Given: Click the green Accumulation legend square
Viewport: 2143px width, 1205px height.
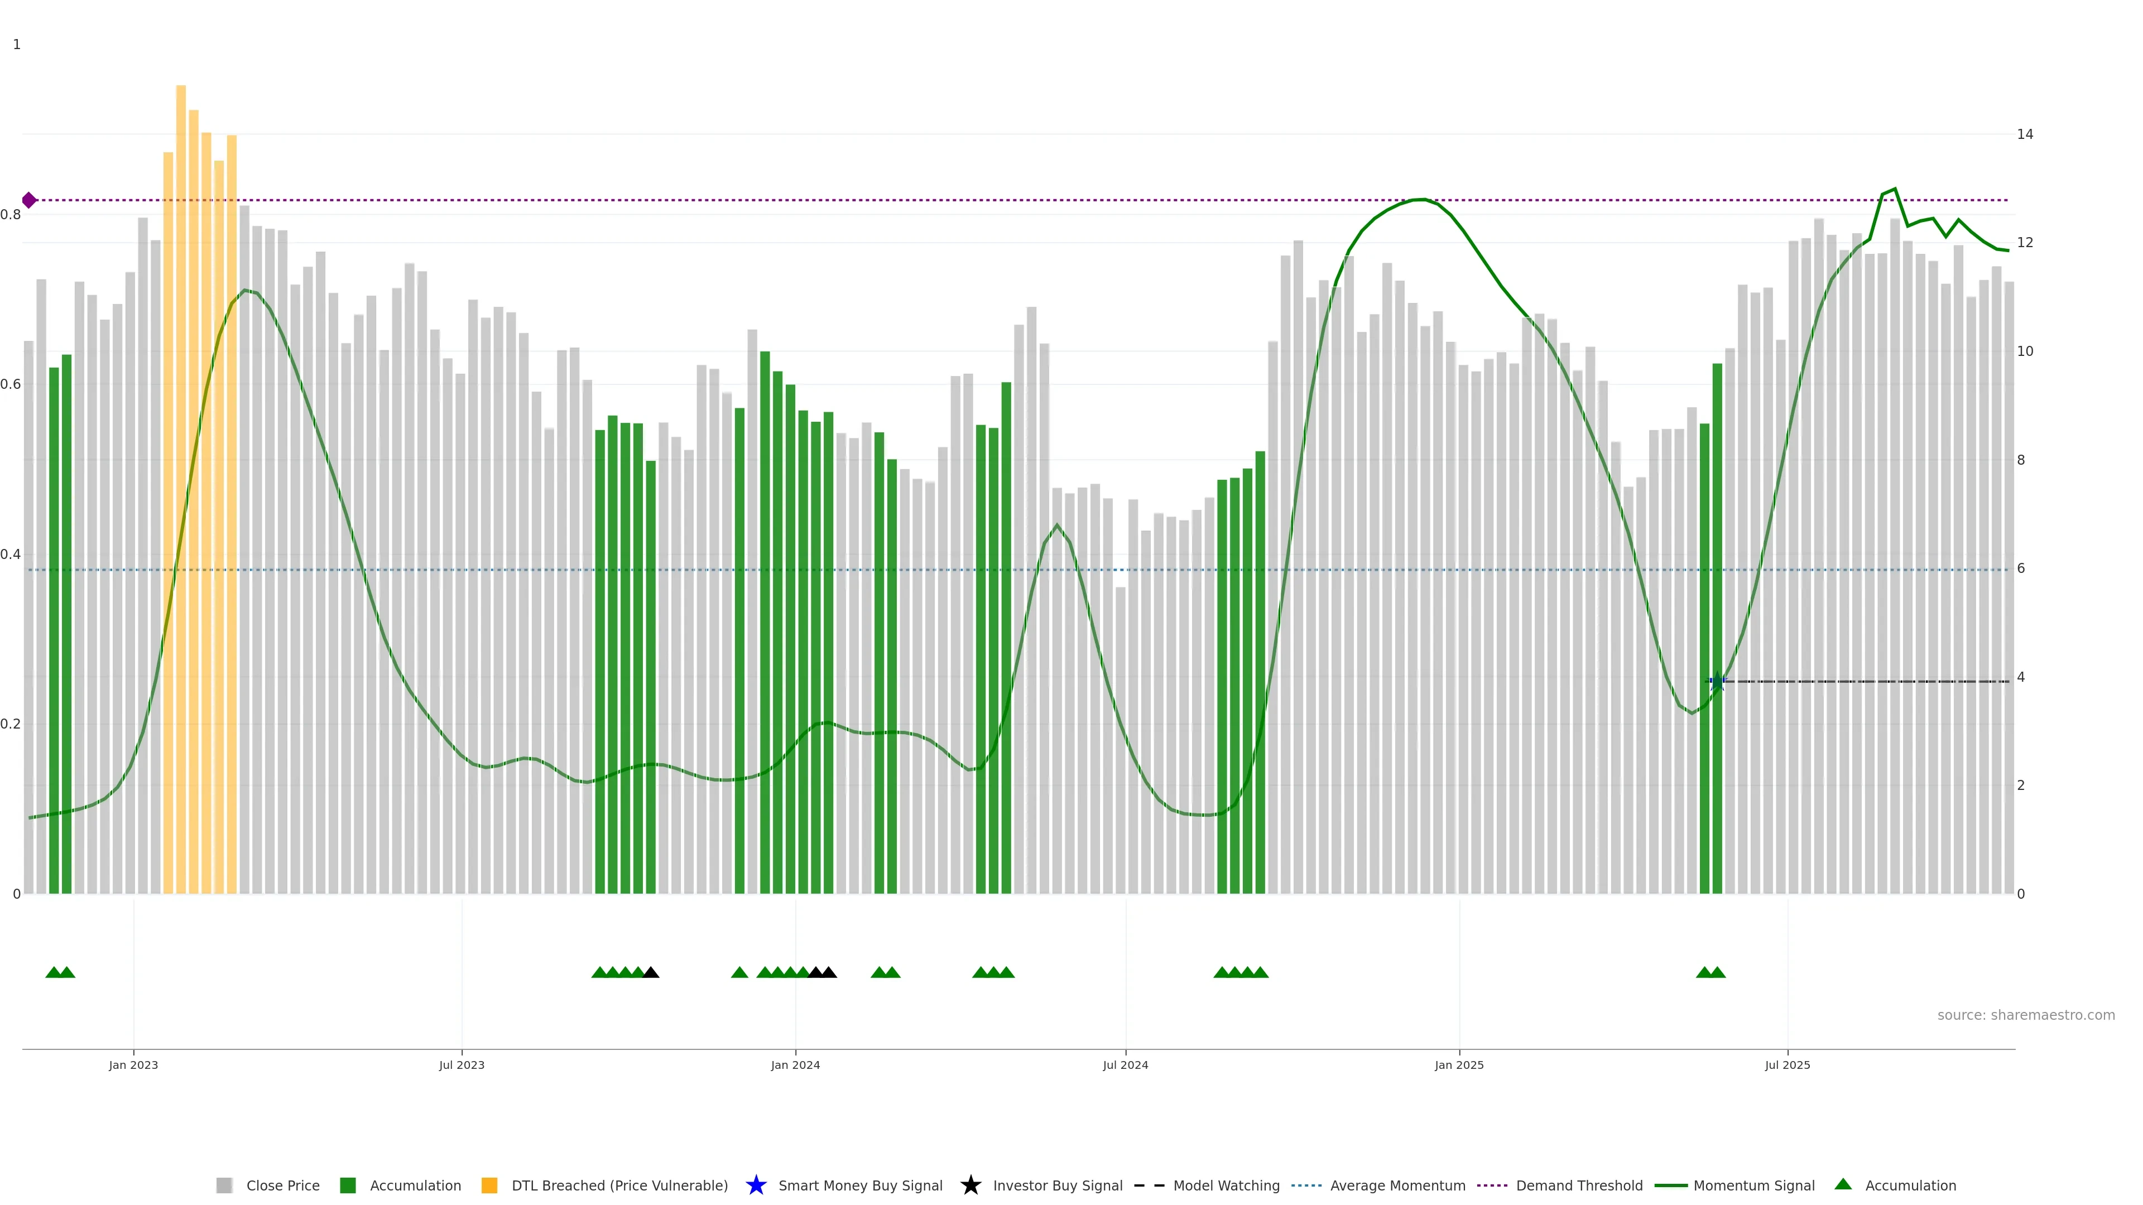Looking at the screenshot, I should 348,1185.
